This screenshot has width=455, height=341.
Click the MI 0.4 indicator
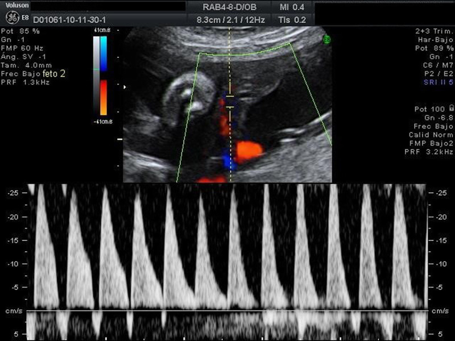tap(292, 7)
